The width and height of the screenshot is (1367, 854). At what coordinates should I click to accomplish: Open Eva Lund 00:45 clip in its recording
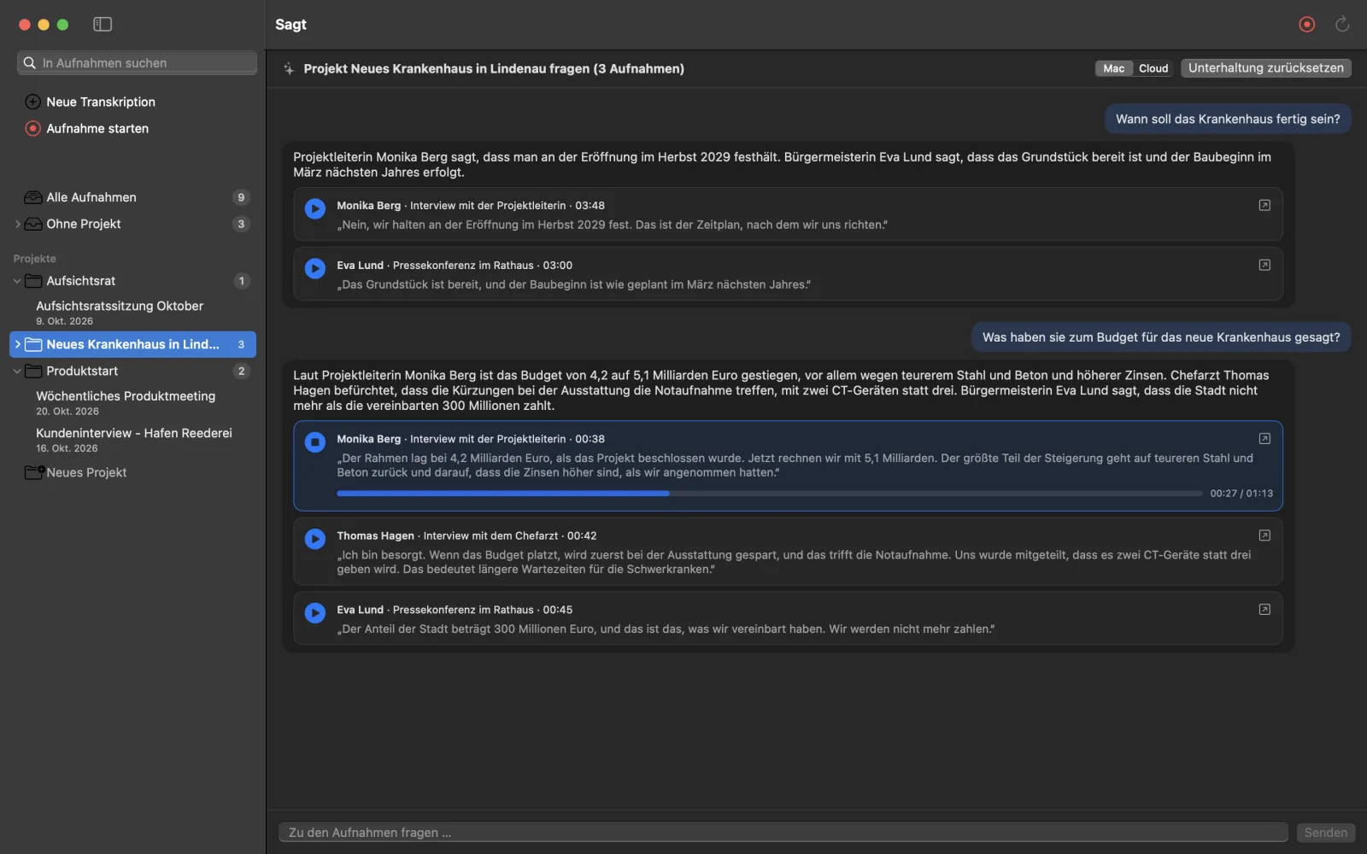[1264, 609]
